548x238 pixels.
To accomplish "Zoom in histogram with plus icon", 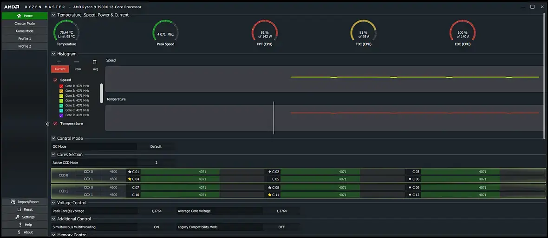I will (x=59, y=62).
